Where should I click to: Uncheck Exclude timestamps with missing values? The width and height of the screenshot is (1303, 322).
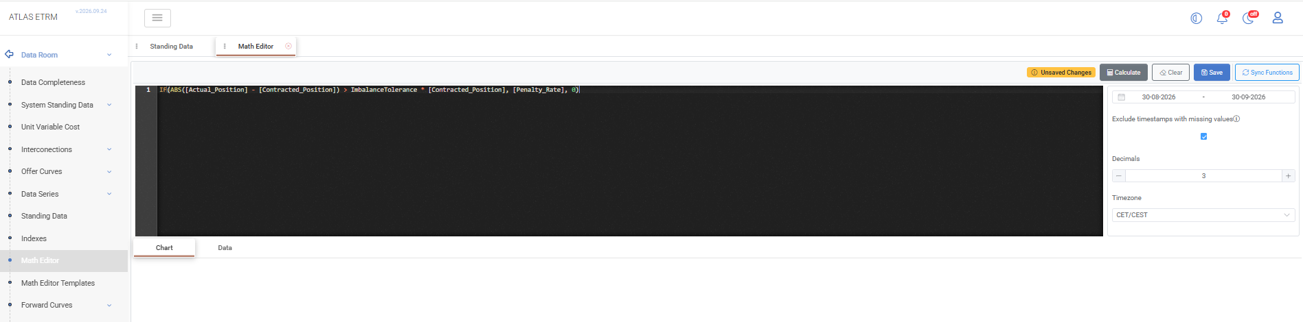coord(1203,136)
